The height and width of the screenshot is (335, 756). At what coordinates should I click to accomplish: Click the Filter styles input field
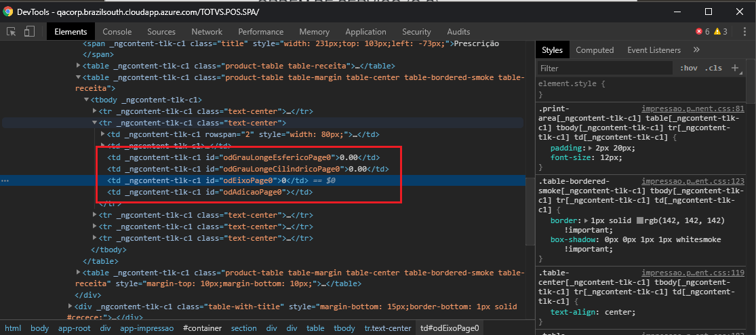click(603, 68)
